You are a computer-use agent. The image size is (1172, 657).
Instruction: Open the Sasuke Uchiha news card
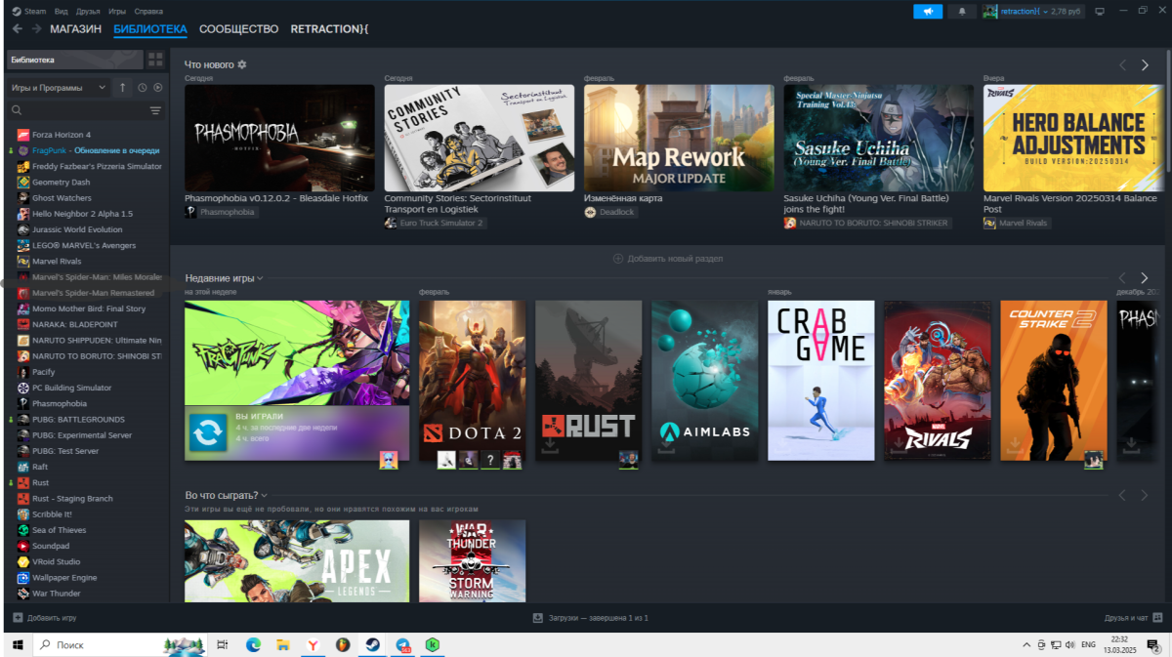pos(878,138)
